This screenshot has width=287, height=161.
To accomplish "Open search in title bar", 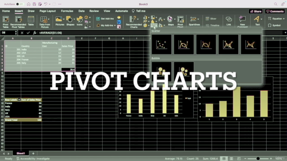I will pyautogui.click(x=276, y=4).
